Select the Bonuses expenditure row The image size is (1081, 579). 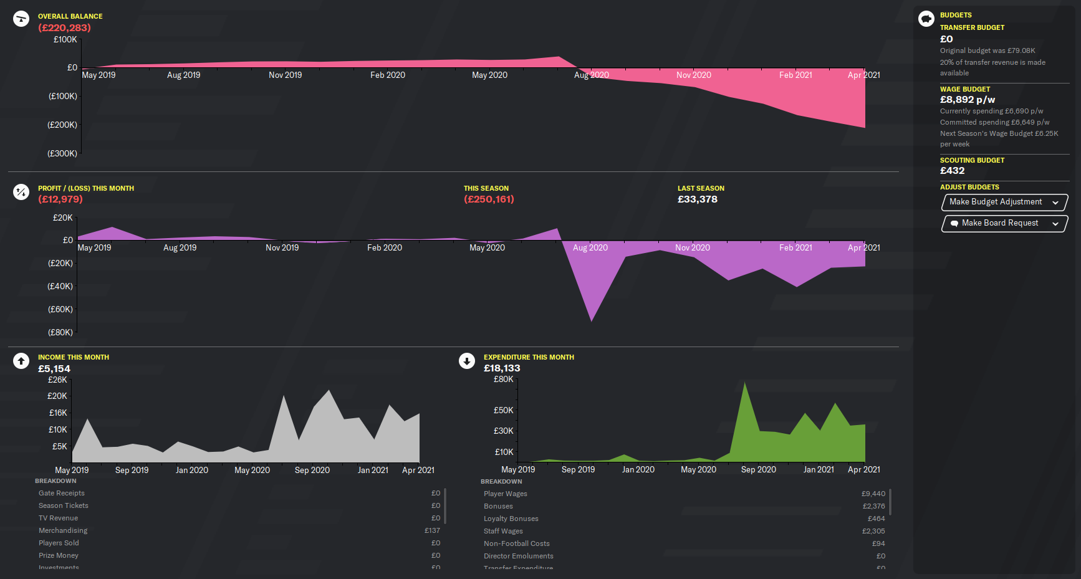coord(685,506)
